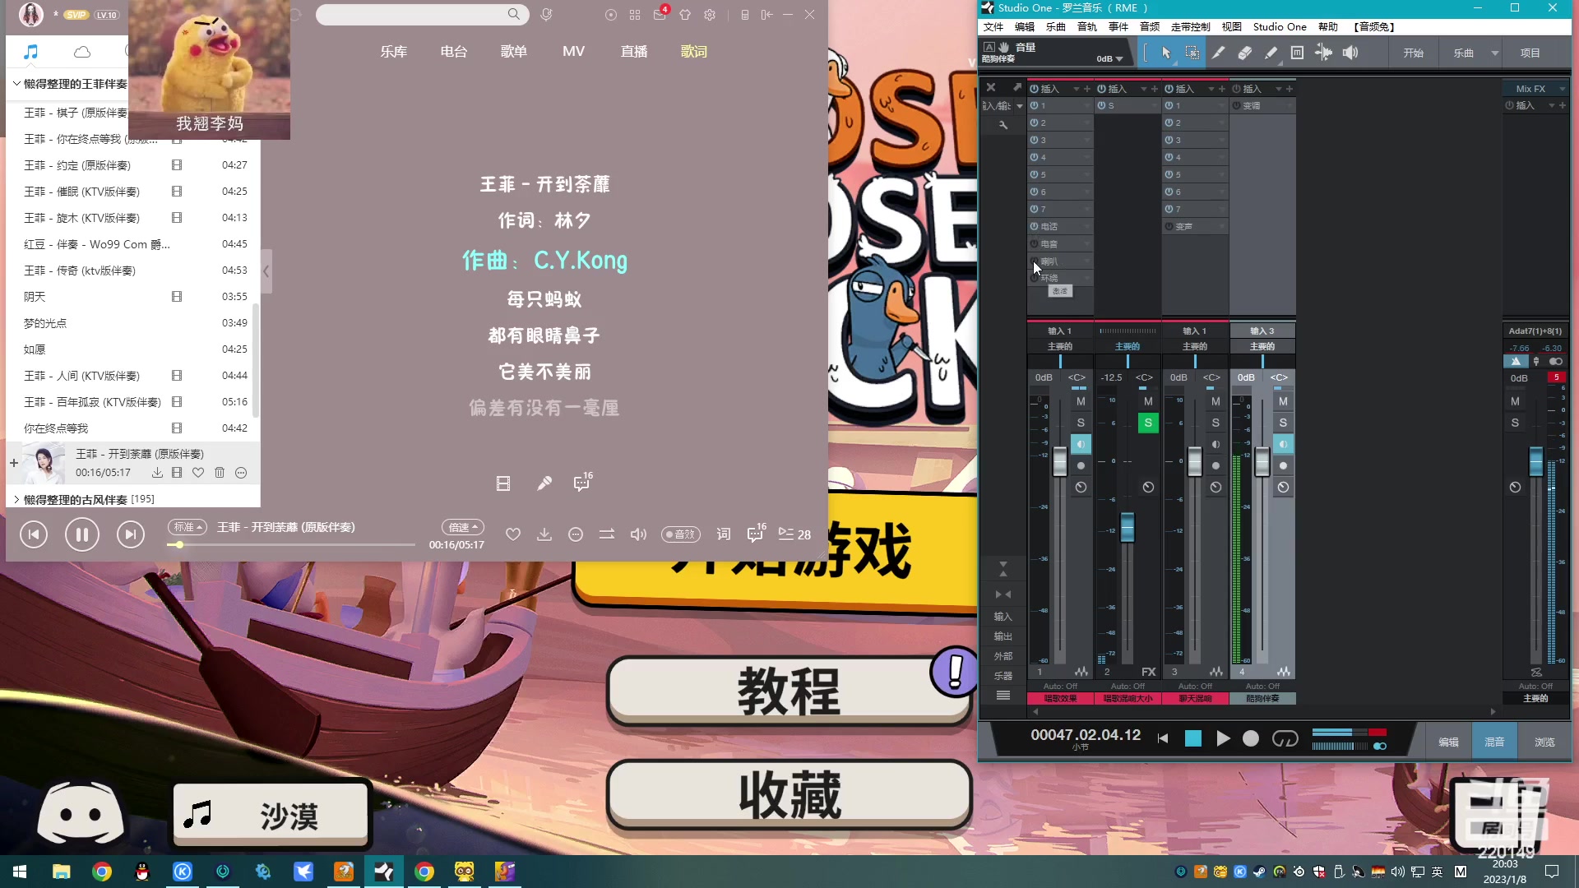The width and height of the screenshot is (1579, 888).
Task: Open the 走带控制 menu in Studio One
Action: [1190, 27]
